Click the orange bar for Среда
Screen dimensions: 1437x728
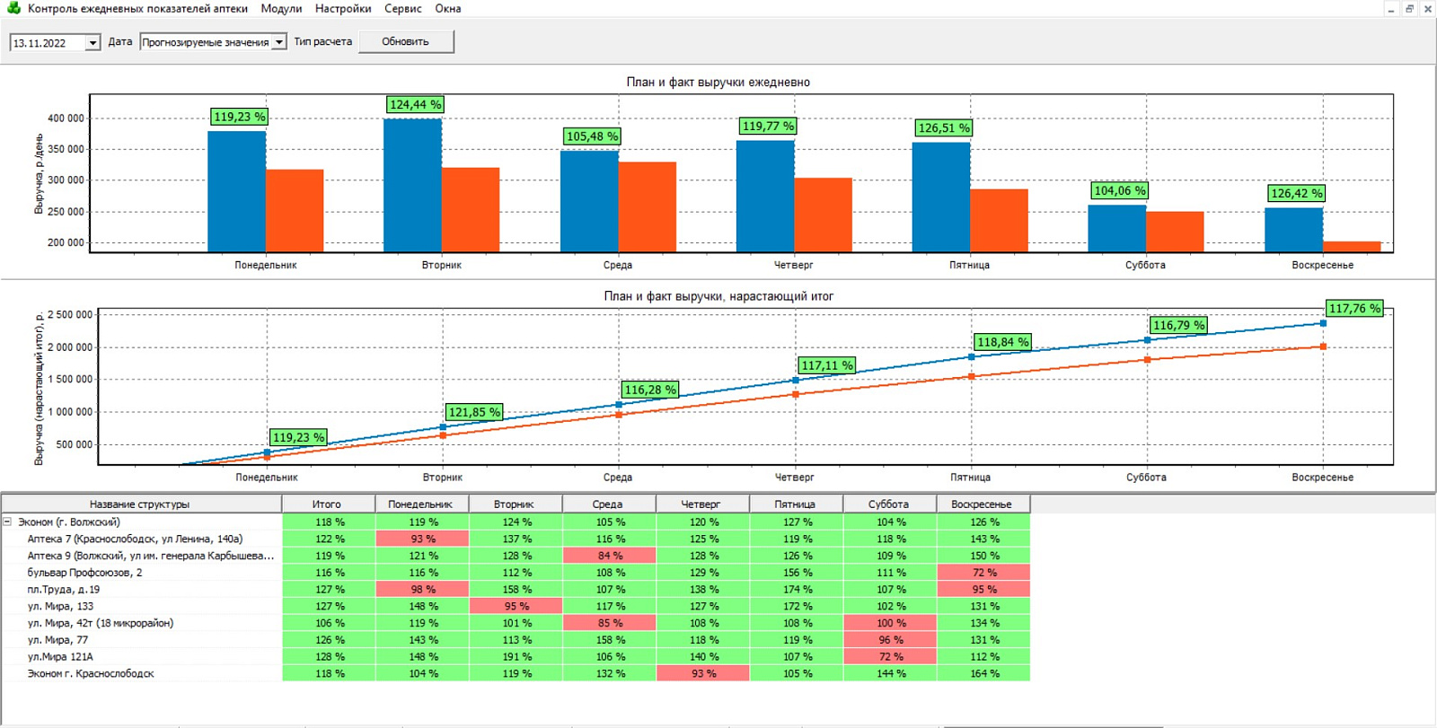click(x=648, y=206)
